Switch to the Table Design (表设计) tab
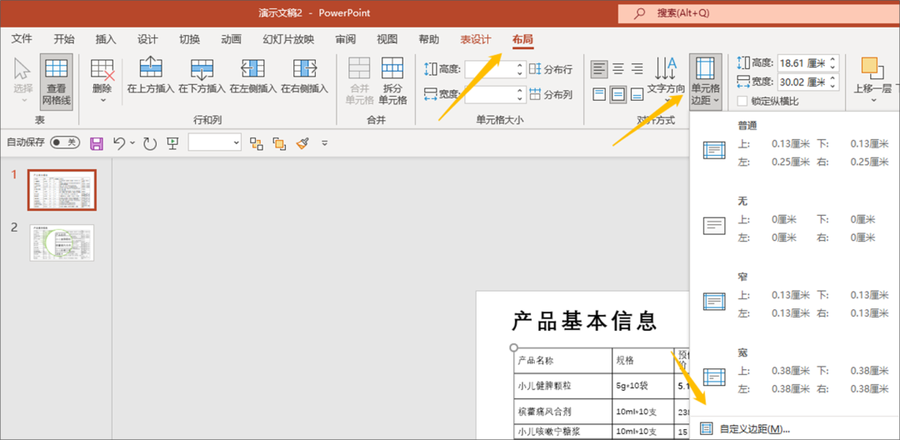Image resolution: width=900 pixels, height=440 pixels. tap(476, 39)
